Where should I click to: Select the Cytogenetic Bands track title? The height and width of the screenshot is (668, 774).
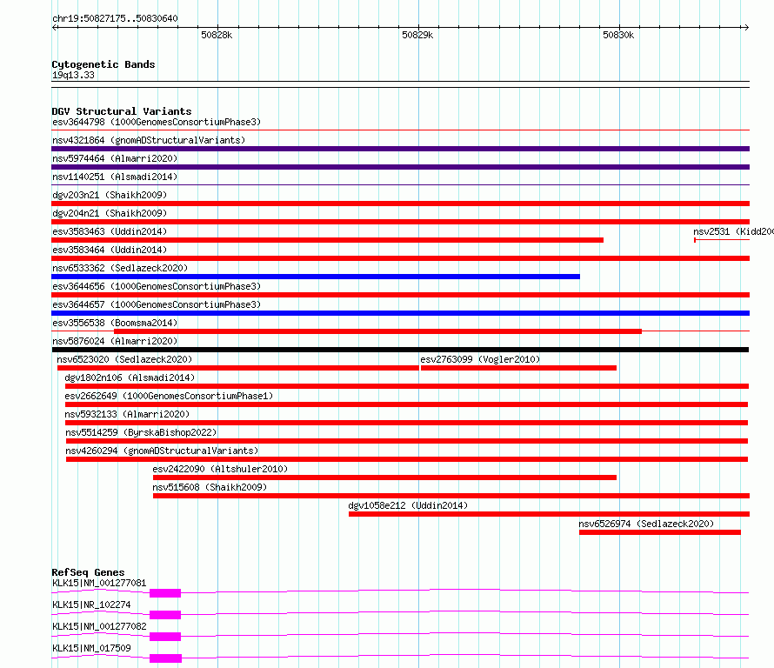tap(103, 64)
